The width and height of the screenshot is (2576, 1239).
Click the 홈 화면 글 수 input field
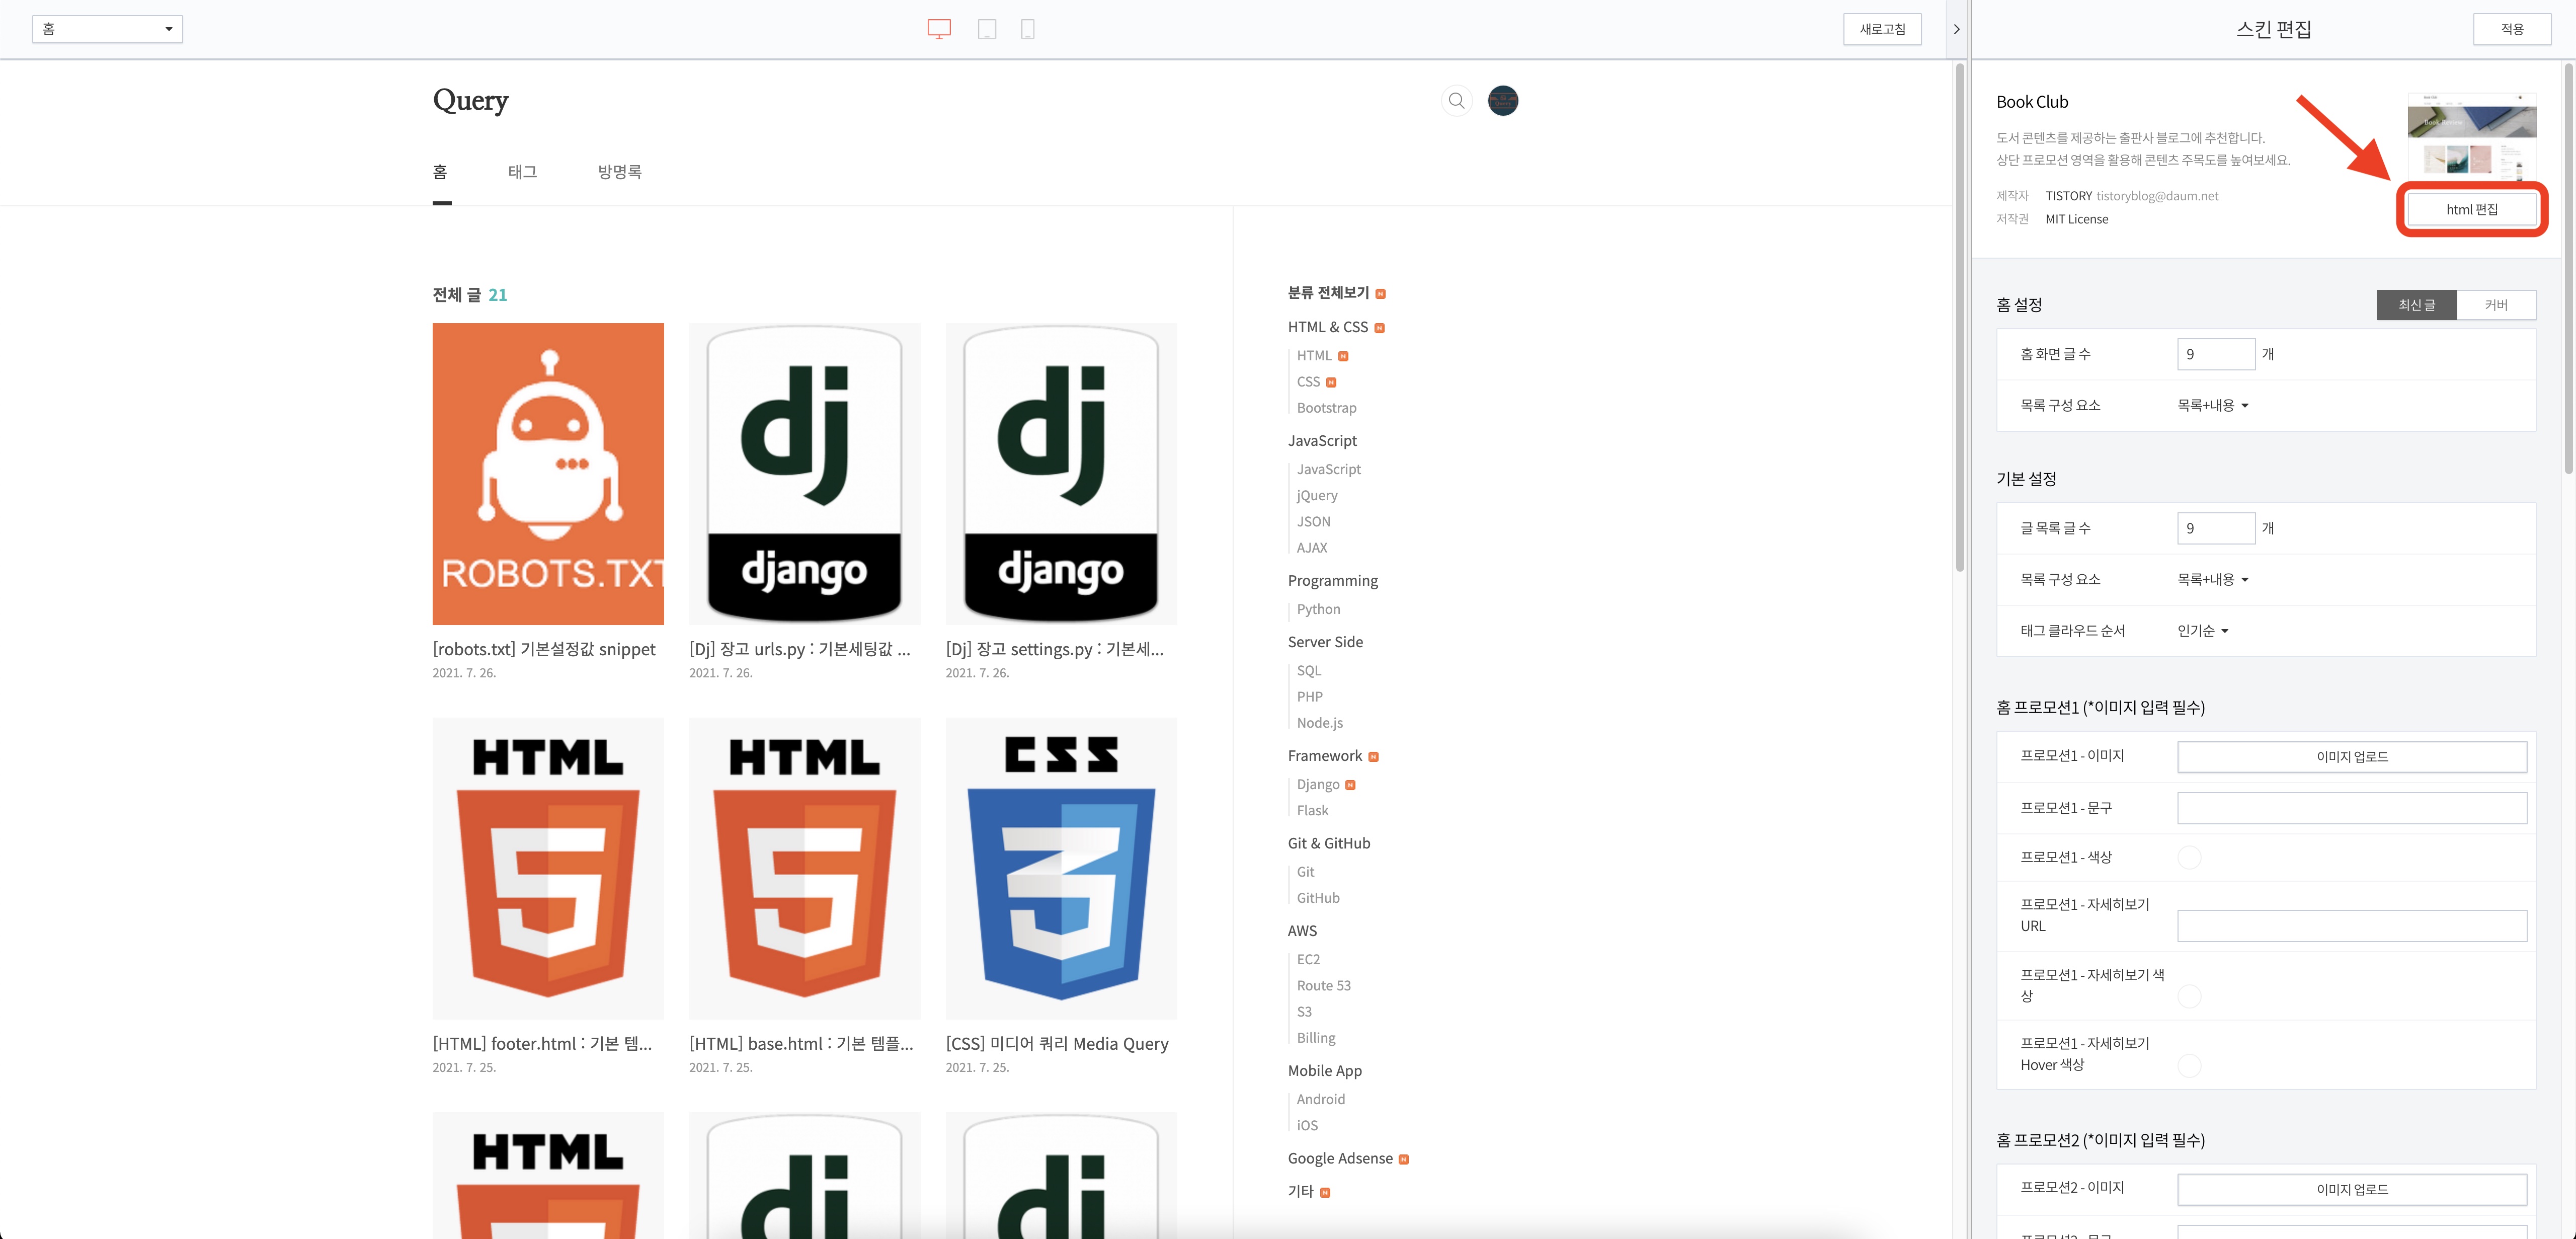(2215, 354)
